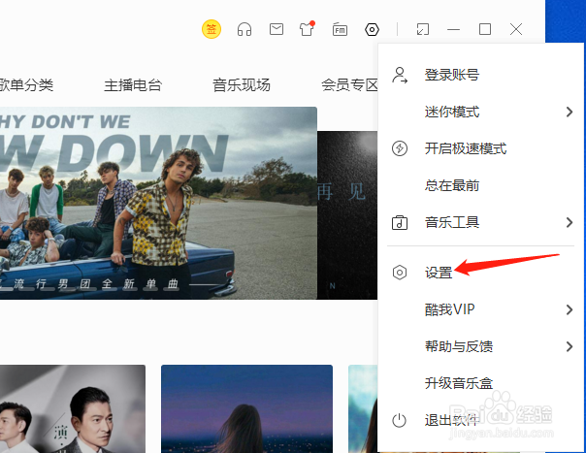Open the Why Don't We banner
586x453 pixels.
[x=158, y=203]
